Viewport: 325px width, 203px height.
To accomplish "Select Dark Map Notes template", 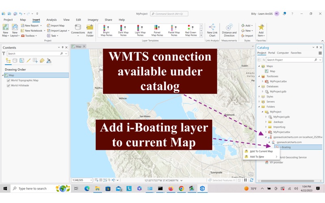I will point(123,30).
